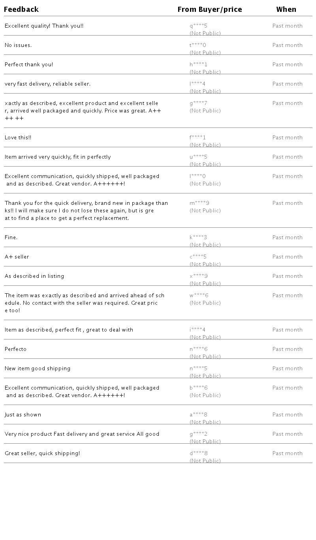This screenshot has width=316, height=540.
Task: Select buyer t****0 username
Action: tap(198, 45)
